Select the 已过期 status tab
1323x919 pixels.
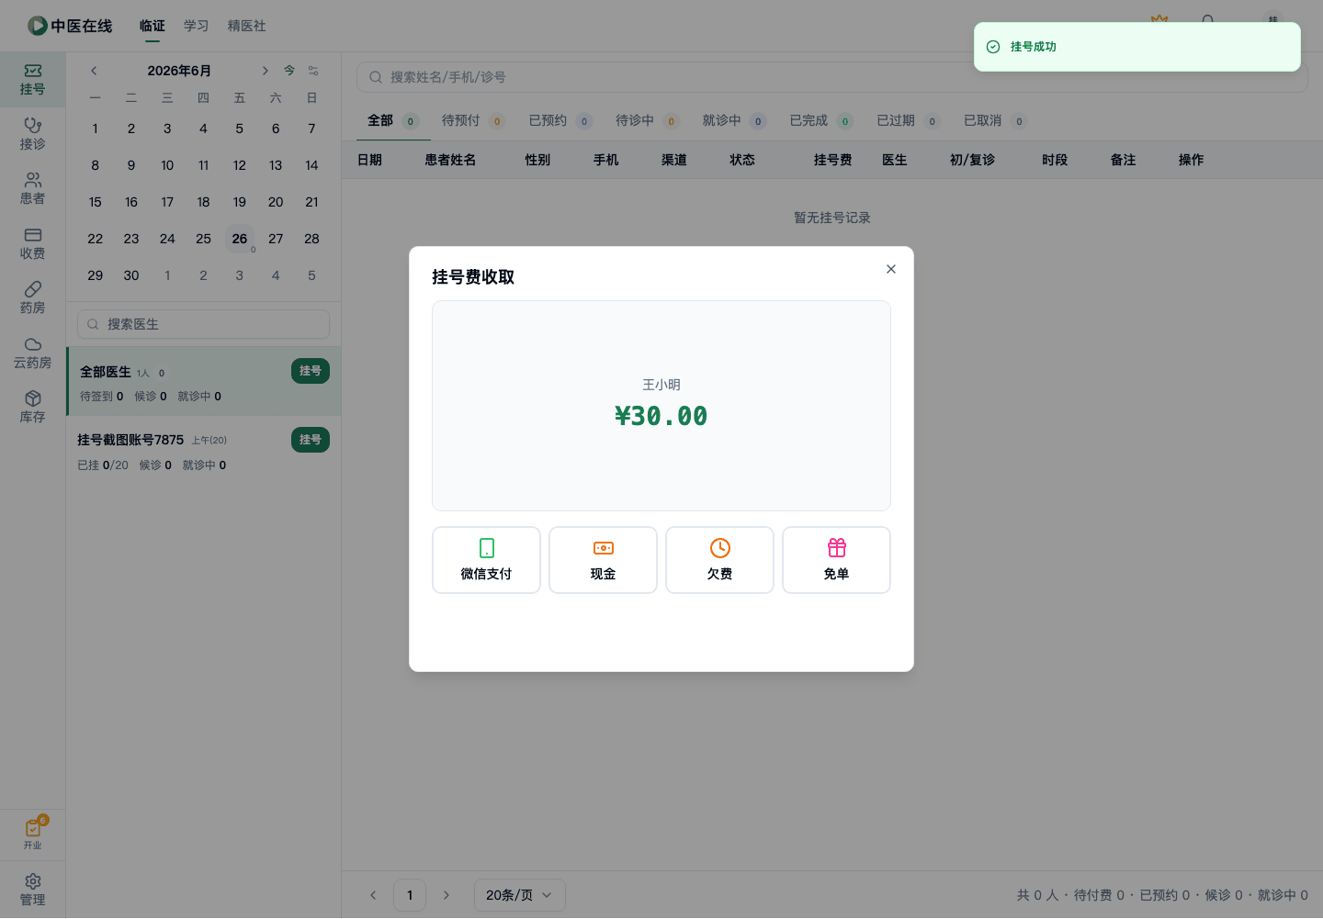click(x=908, y=120)
